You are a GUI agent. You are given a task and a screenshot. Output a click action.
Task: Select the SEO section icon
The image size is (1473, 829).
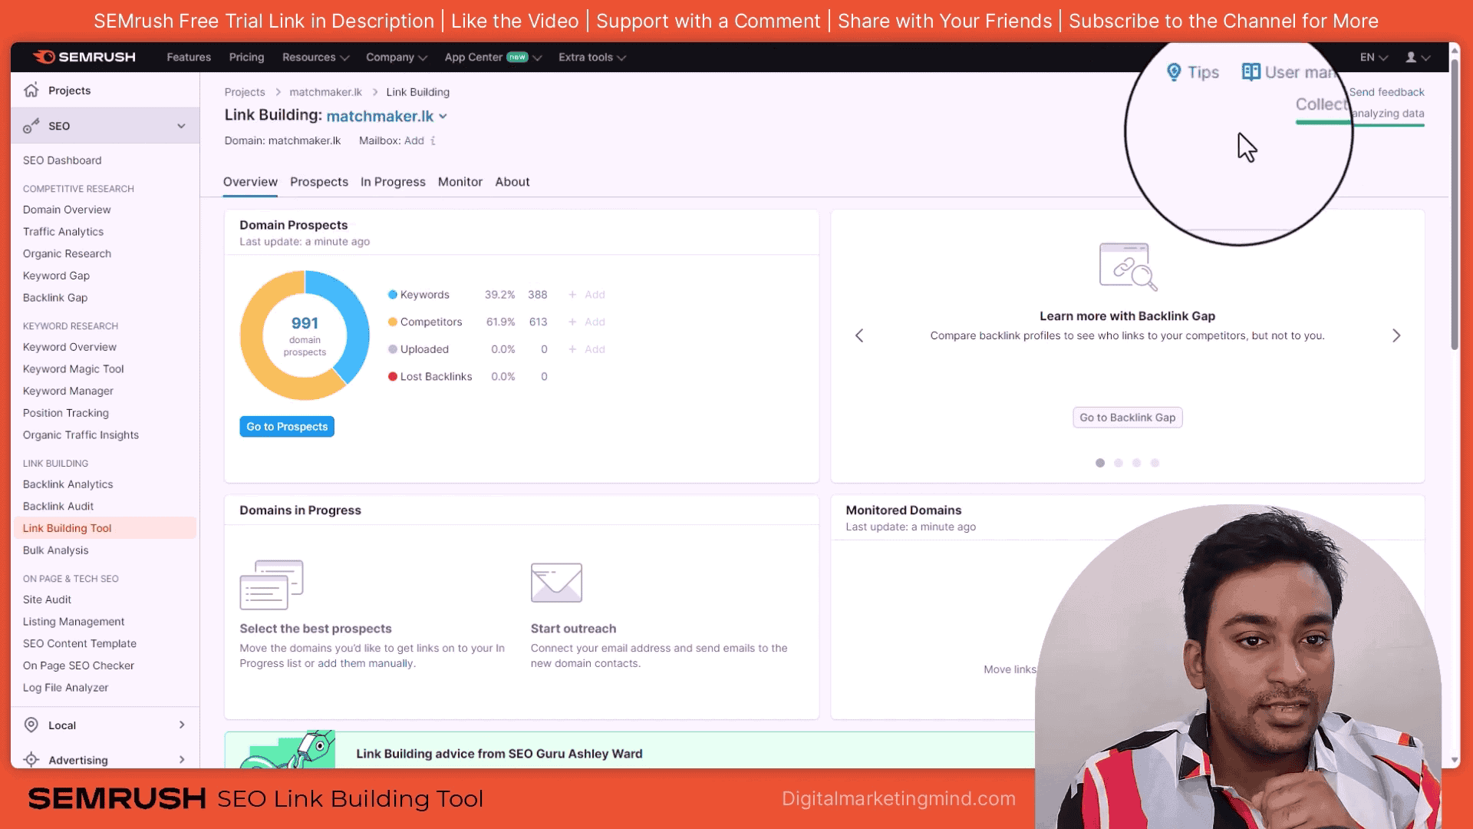coord(32,124)
